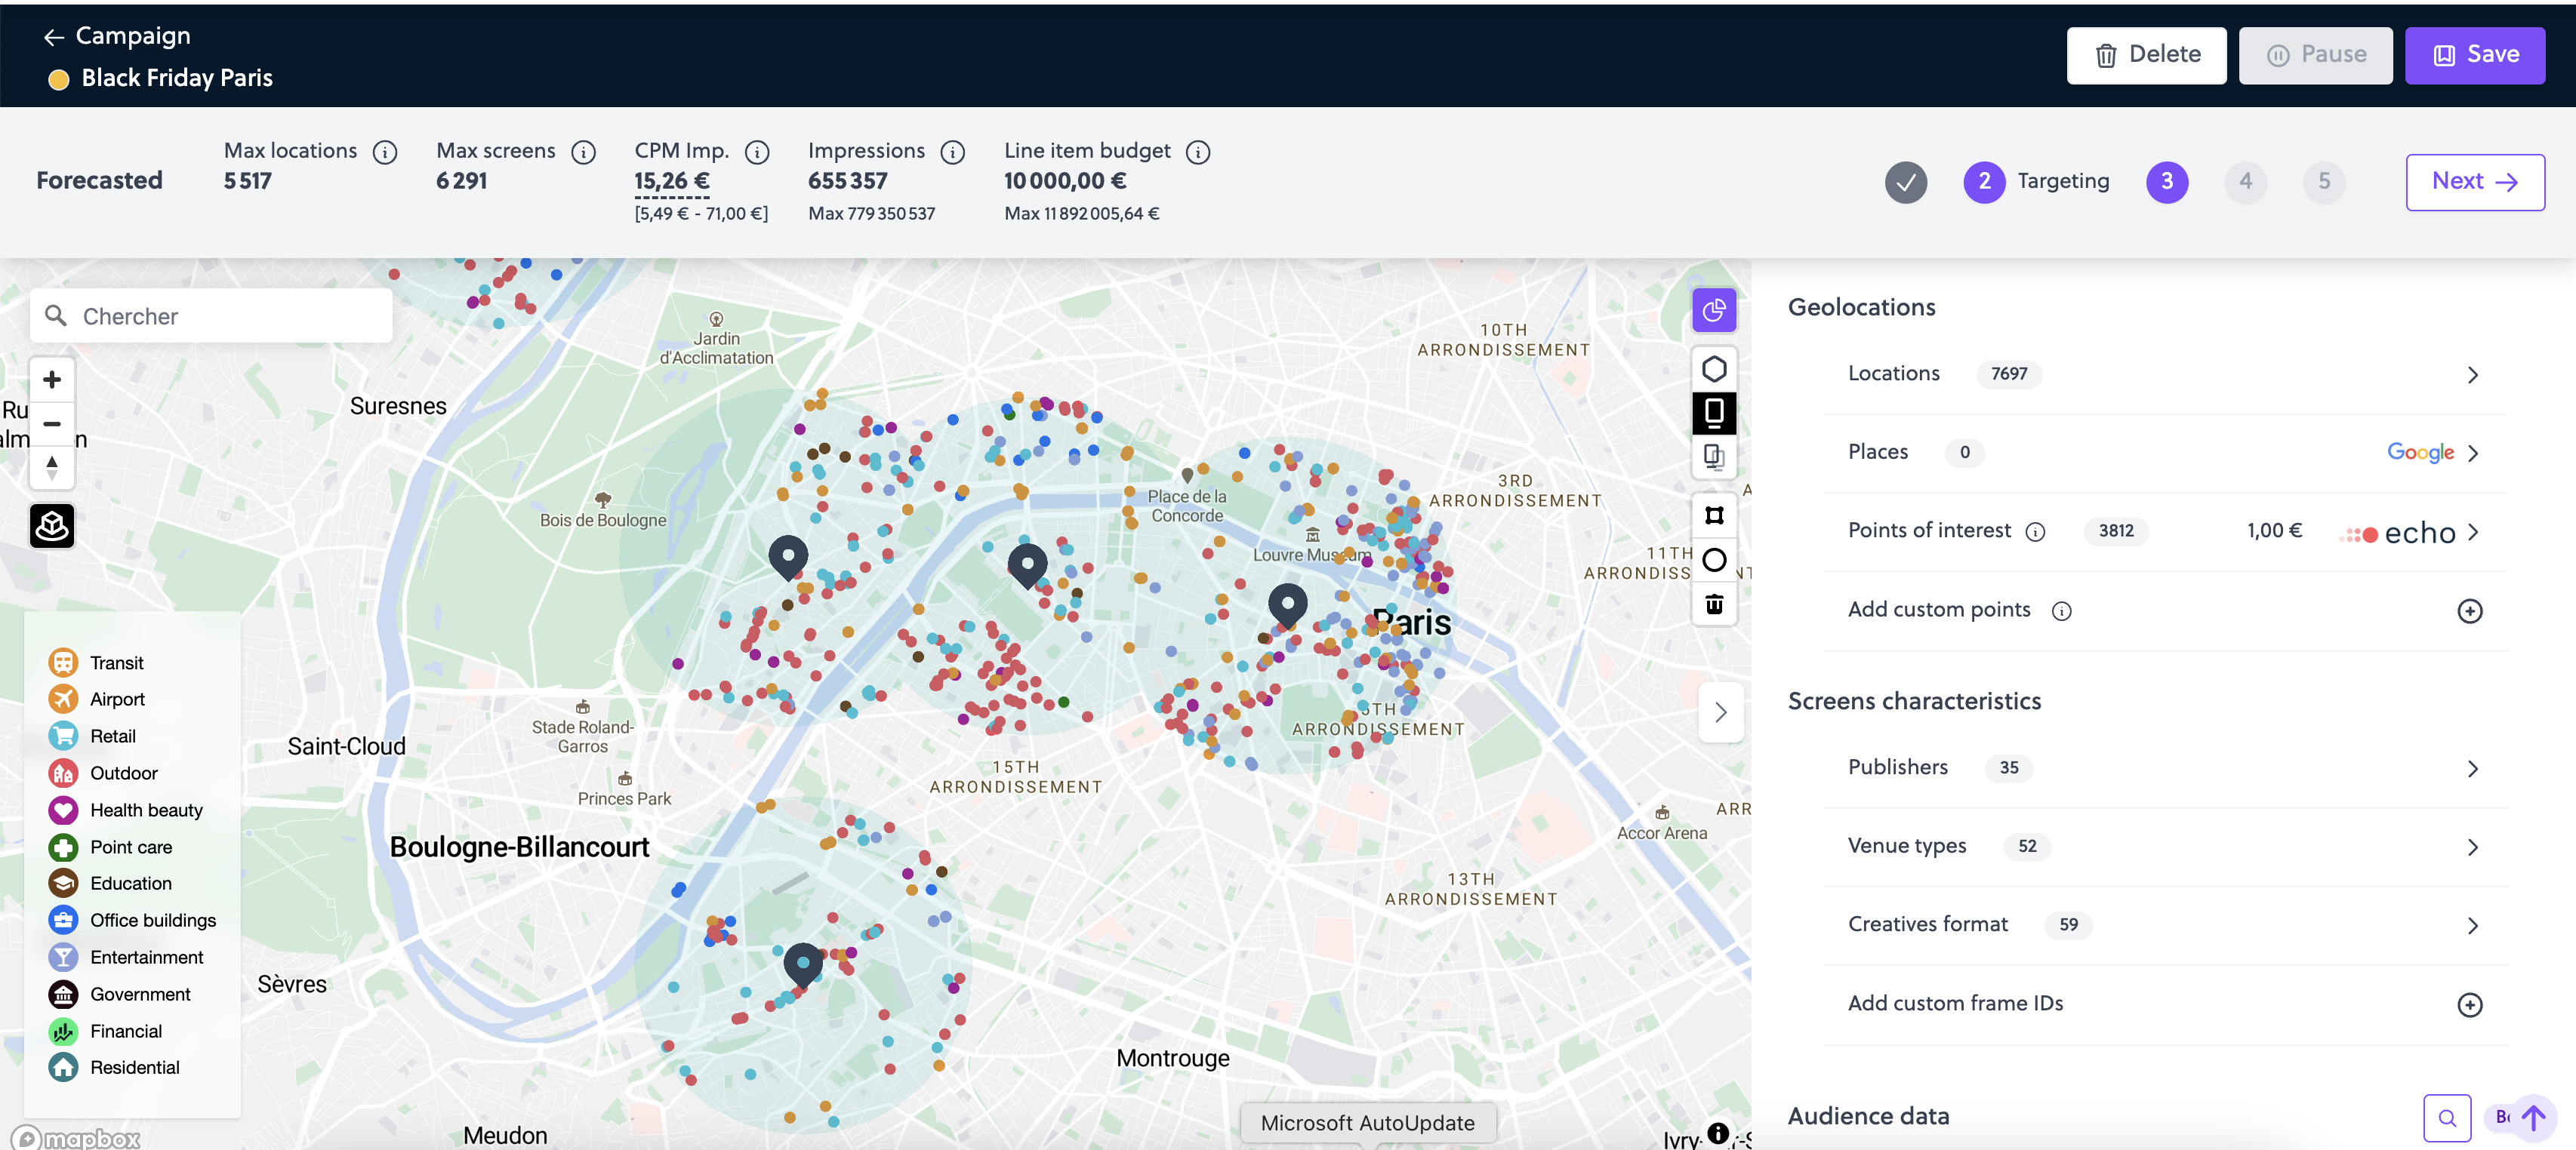Open step 4 in the stepper

tap(2245, 182)
